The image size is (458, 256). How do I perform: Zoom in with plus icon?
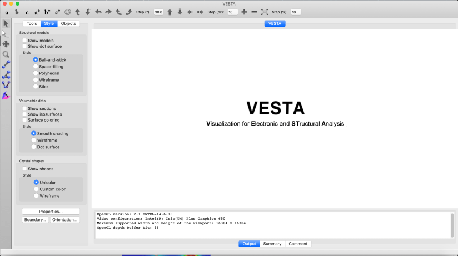coord(244,12)
